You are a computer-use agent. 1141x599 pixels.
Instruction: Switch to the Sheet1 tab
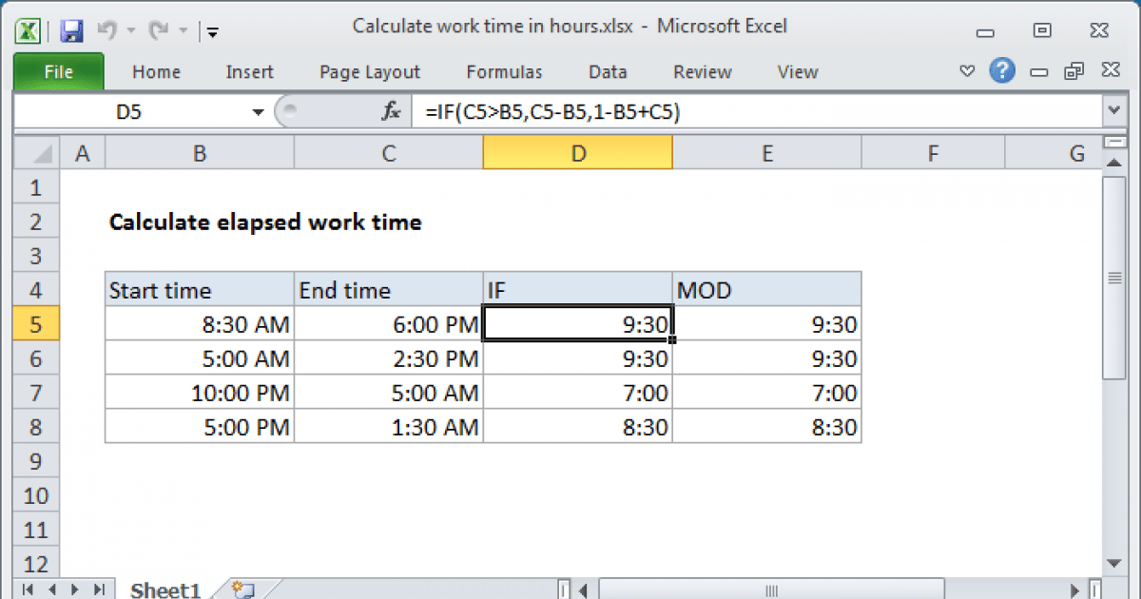pos(164,589)
